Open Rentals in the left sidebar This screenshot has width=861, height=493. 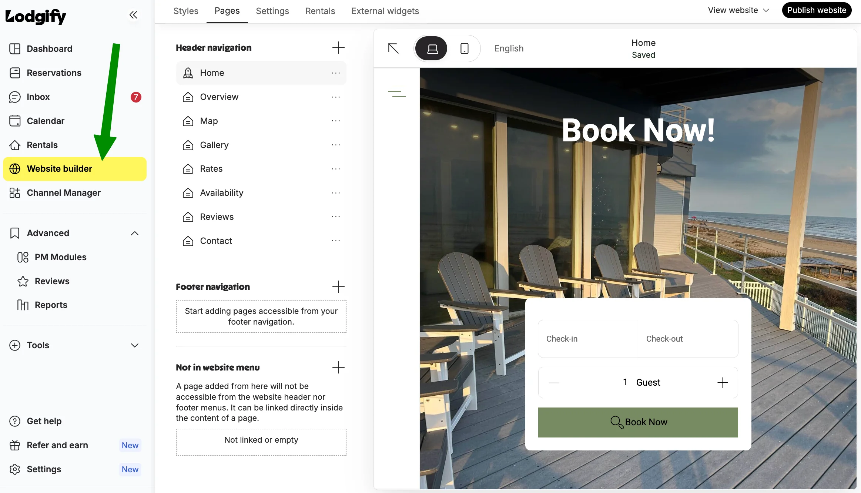pos(75,145)
